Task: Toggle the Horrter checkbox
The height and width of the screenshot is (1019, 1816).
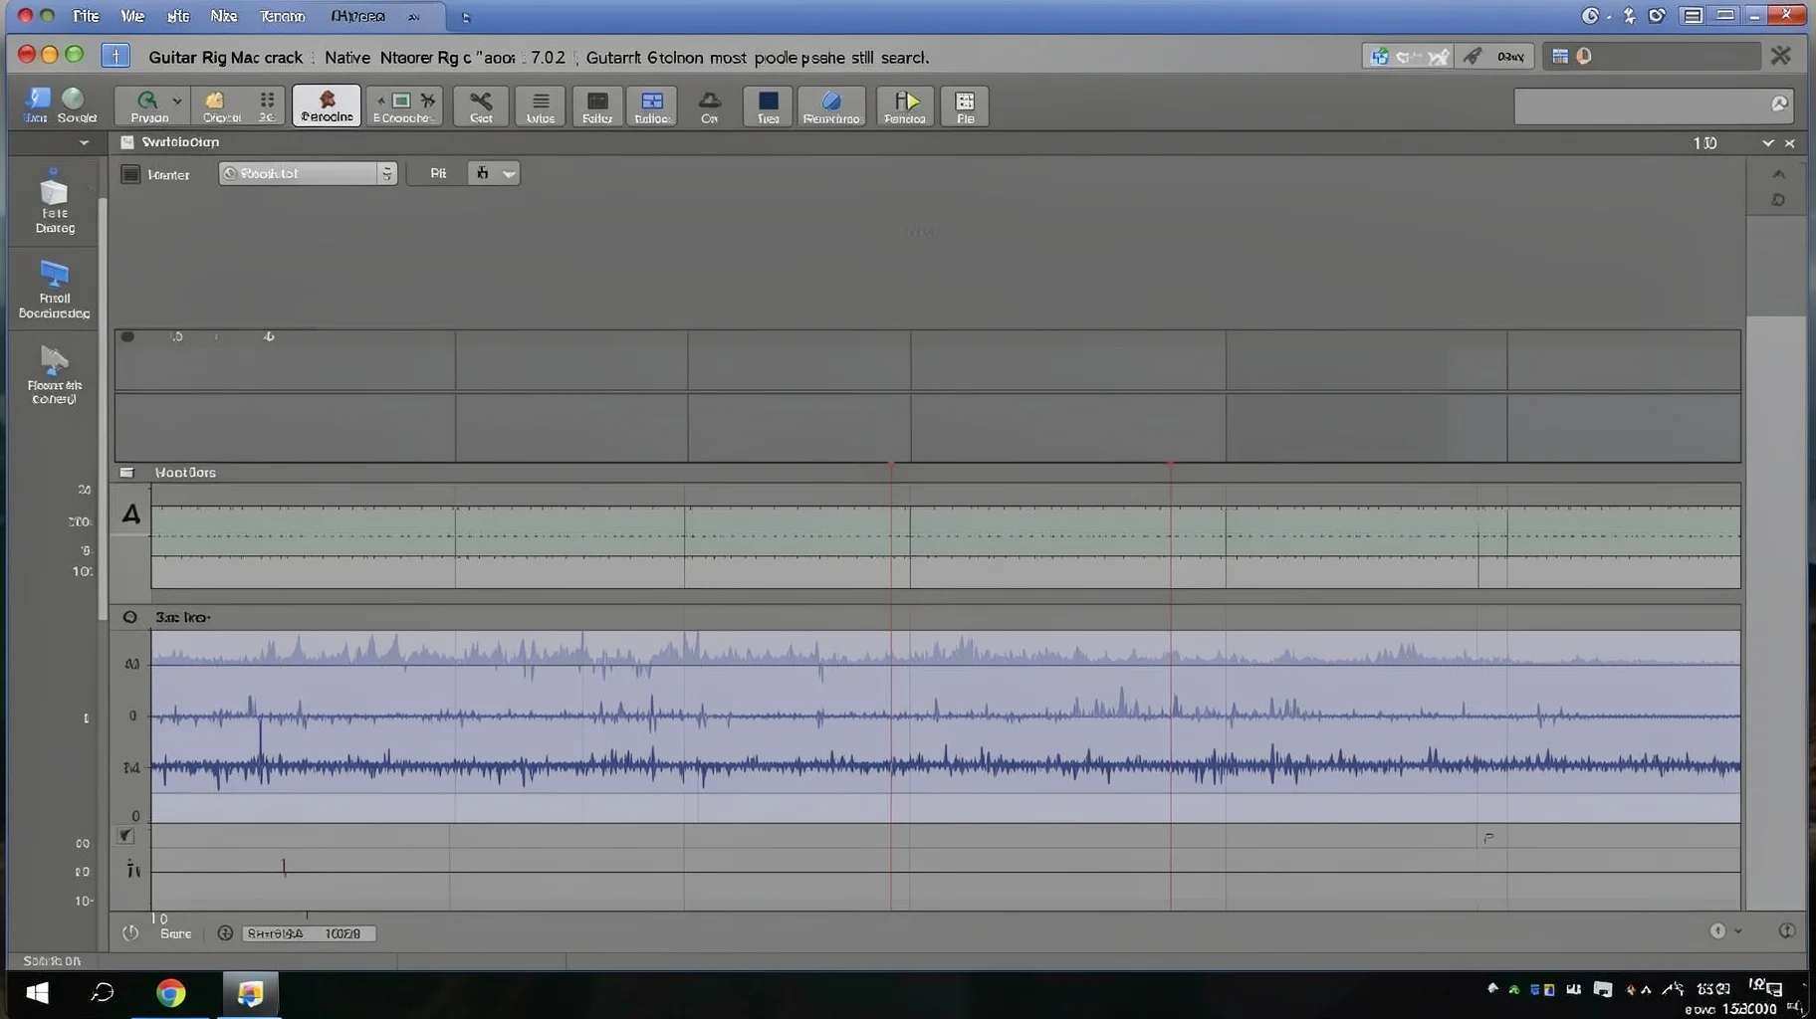Action: 130,174
